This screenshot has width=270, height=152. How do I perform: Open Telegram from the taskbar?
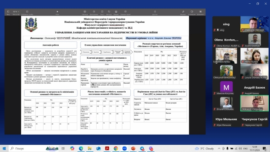click(x=142, y=148)
